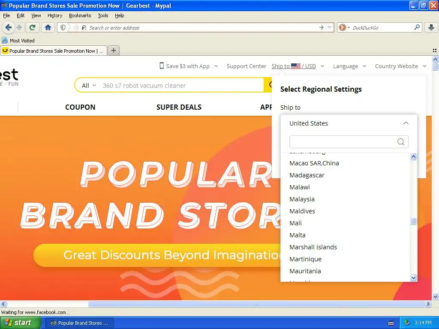Image resolution: width=439 pixels, height=329 pixels.
Task: Click the Most Visited bookmark icon
Action: pos(4,41)
